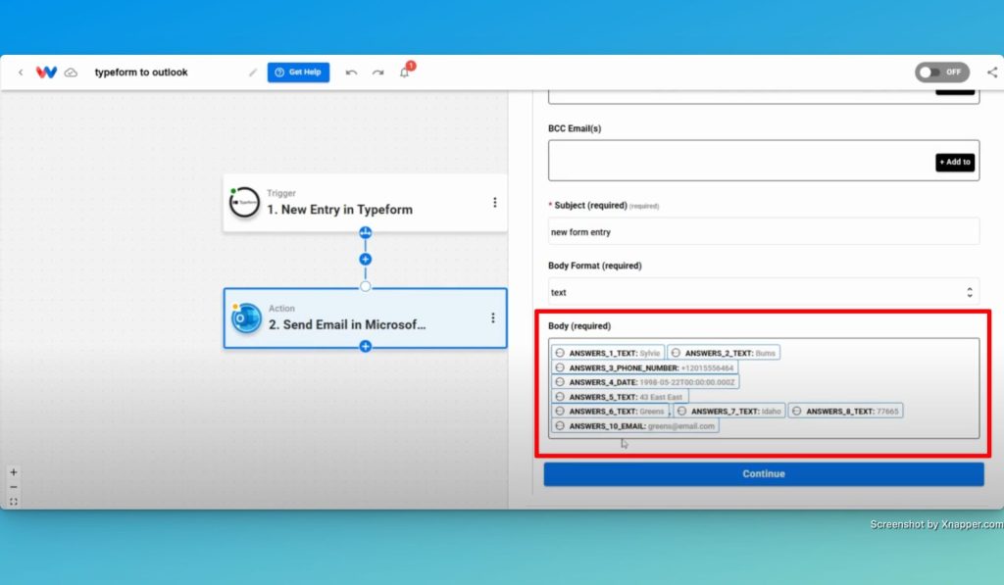Open the Get Help button
Image resolution: width=1004 pixels, height=585 pixels.
pos(298,73)
